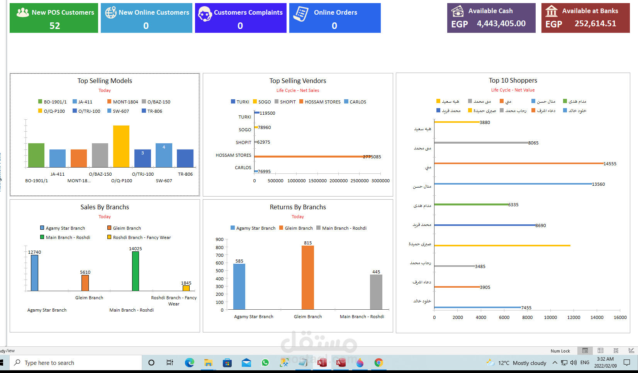This screenshot has width=638, height=373.
Task: Click the 13560 value in Top 10 Shoppers
Action: click(599, 184)
